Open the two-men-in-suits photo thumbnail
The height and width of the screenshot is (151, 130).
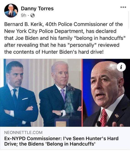pyautogui.click(x=41, y=93)
